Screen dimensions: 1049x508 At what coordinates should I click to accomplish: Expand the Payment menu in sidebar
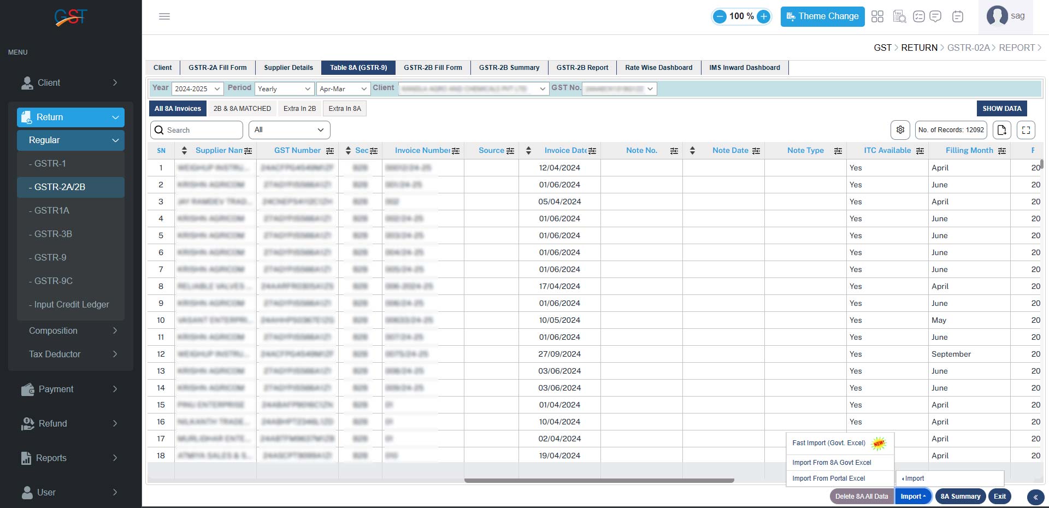pyautogui.click(x=70, y=389)
